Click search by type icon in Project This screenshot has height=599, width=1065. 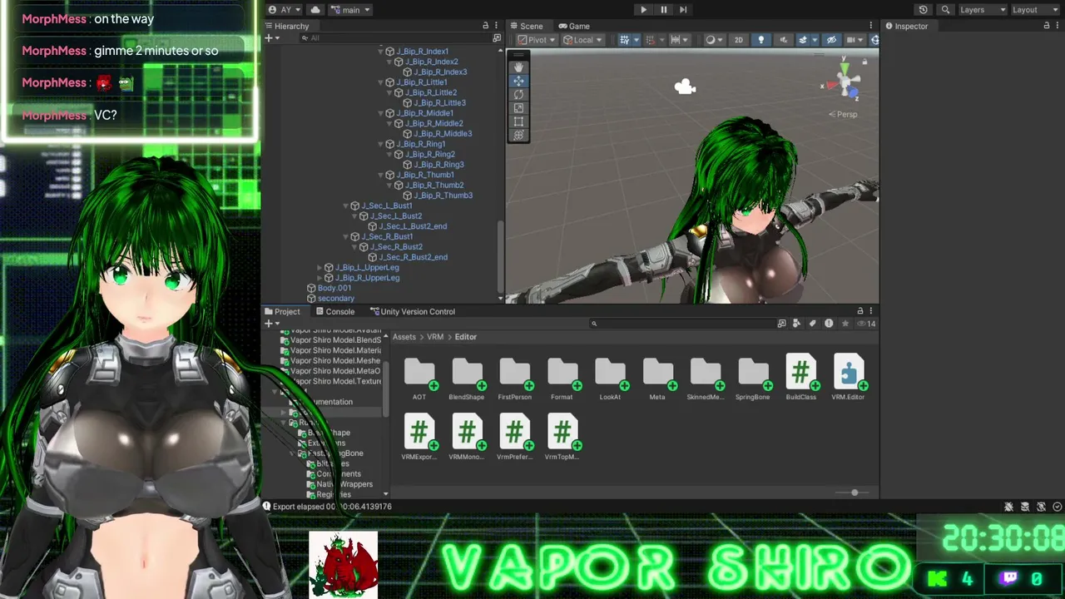[797, 324]
